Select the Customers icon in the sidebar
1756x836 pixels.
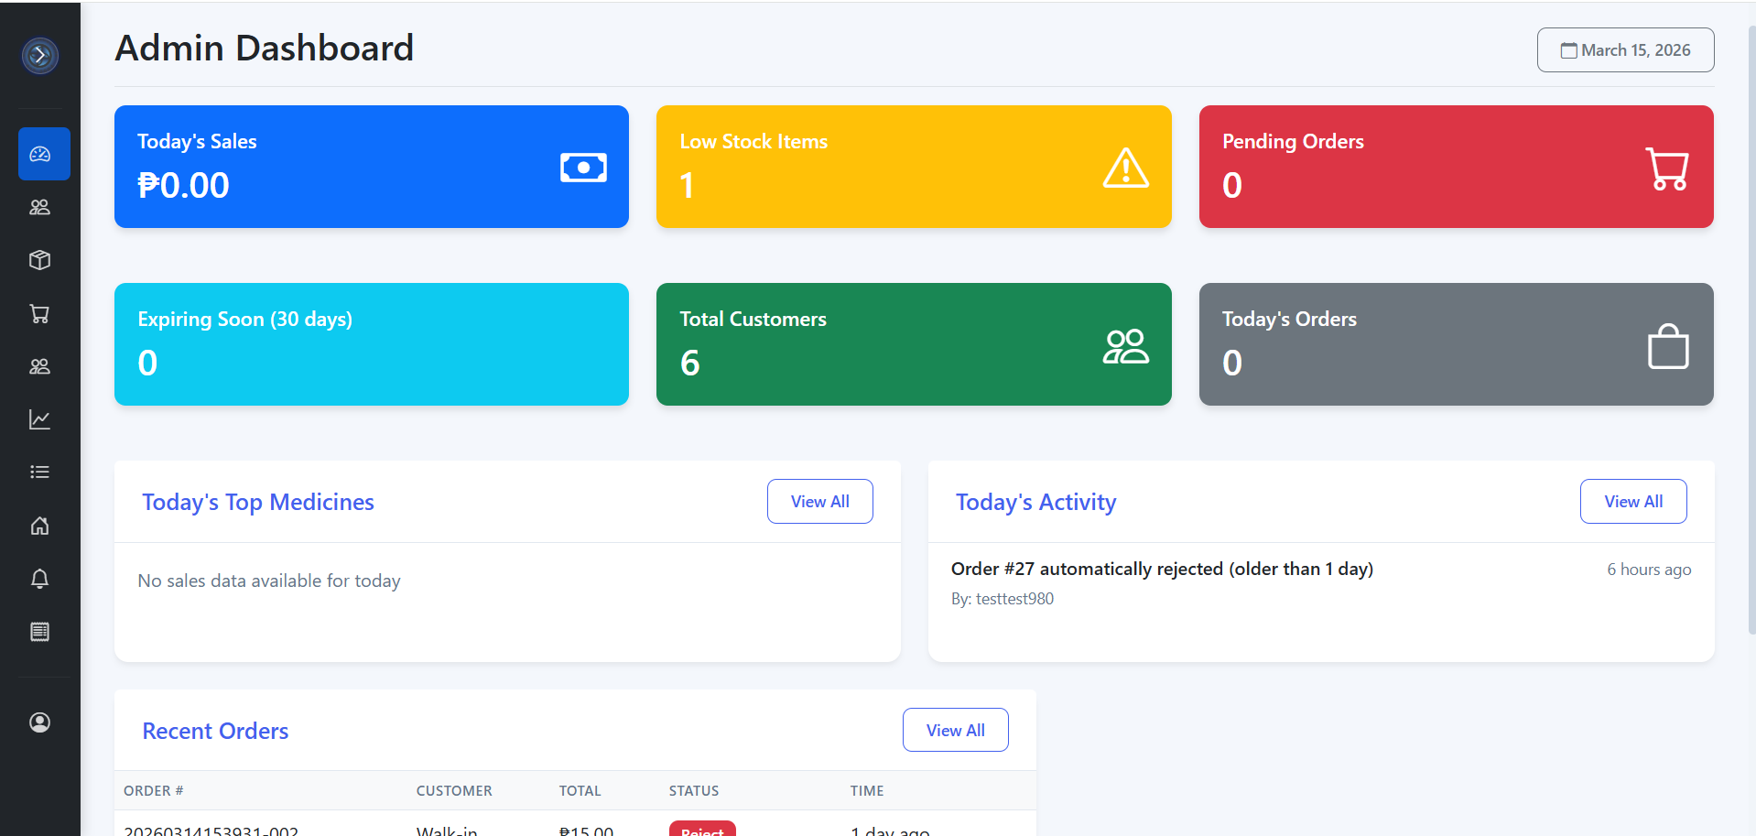[x=40, y=207]
